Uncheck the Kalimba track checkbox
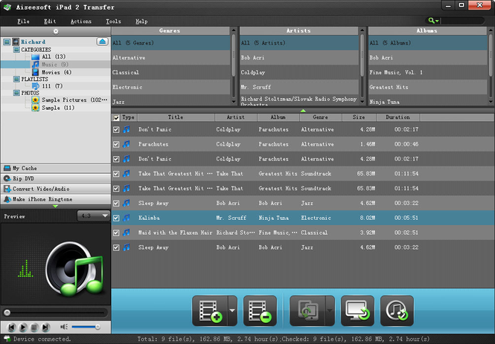 (x=116, y=218)
